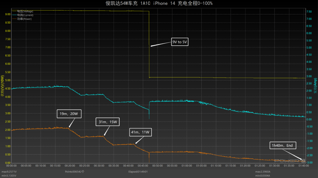Click the max:9.2571V status readout
The image size is (318, 178).
pos(9,172)
